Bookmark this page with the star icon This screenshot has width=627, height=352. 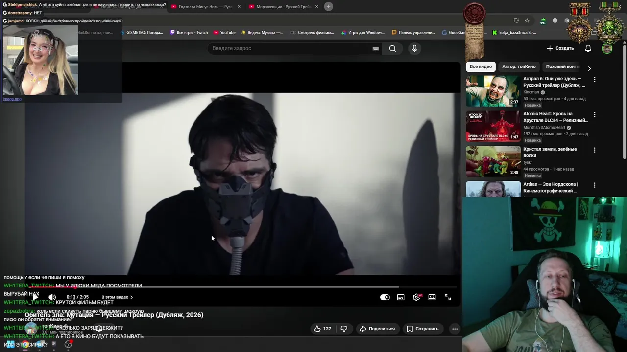(x=527, y=21)
